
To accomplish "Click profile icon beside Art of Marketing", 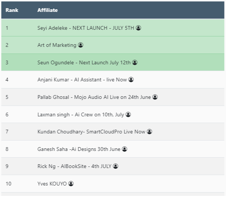I will (81, 45).
